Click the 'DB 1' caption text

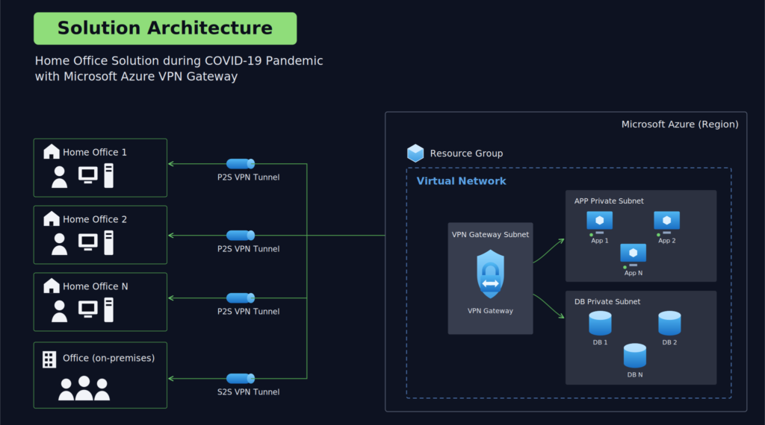click(600, 342)
